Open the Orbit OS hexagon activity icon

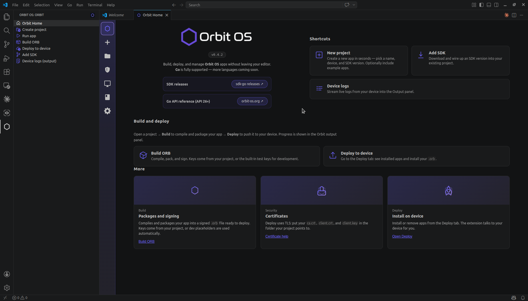point(7,127)
